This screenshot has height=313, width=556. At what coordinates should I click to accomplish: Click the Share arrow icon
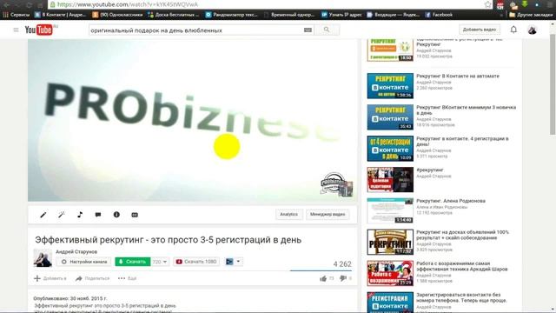(x=79, y=278)
